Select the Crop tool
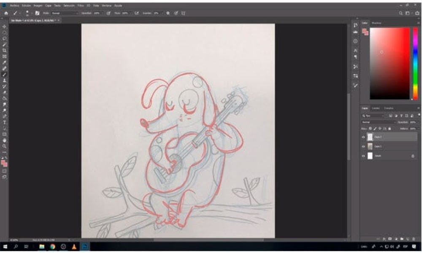Image resolution: width=422 pixels, height=253 pixels. [x=5, y=50]
